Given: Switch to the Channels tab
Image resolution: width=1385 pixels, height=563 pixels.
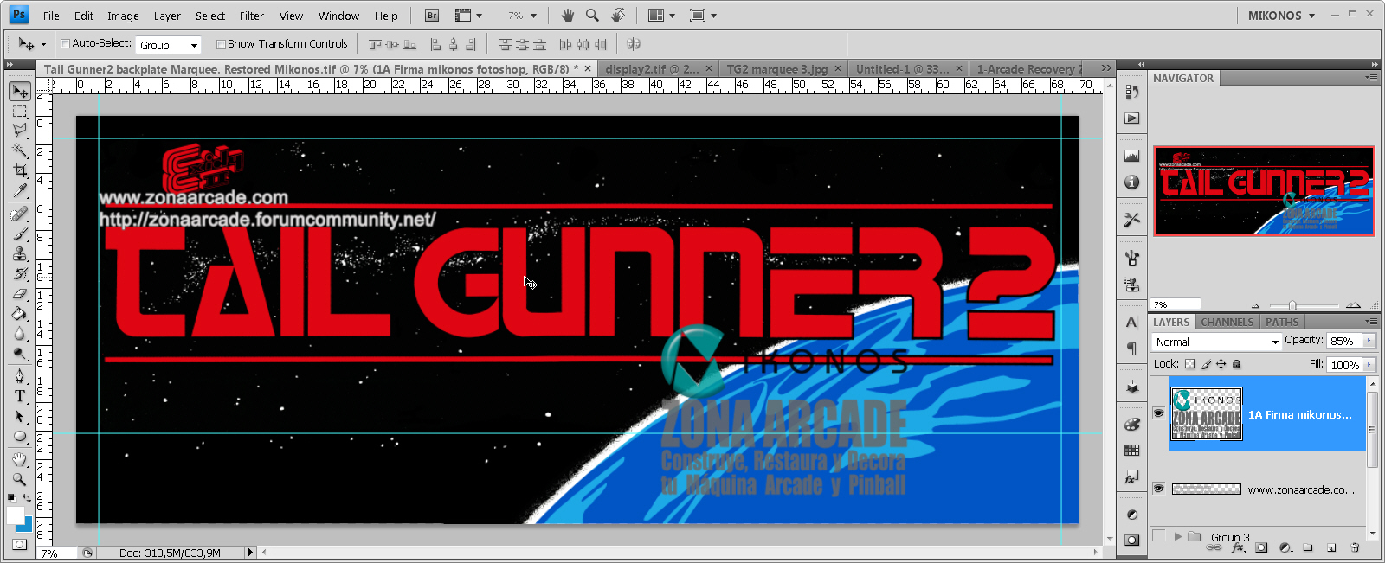Looking at the screenshot, I should click(x=1227, y=322).
